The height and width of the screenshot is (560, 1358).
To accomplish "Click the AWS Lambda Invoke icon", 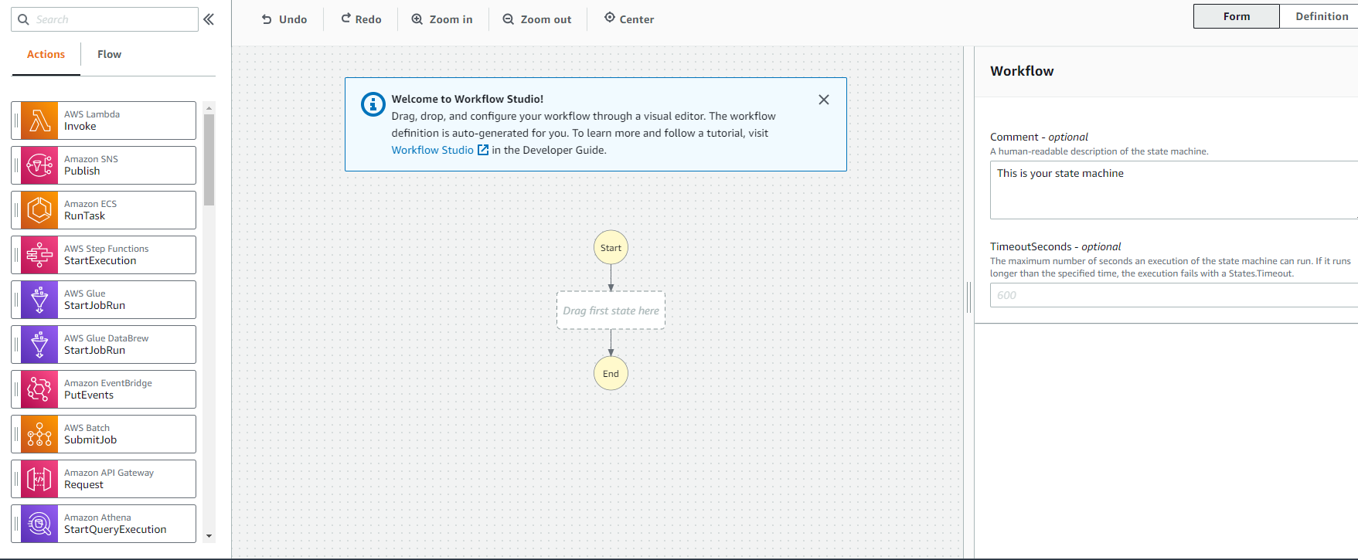I will 39,120.
